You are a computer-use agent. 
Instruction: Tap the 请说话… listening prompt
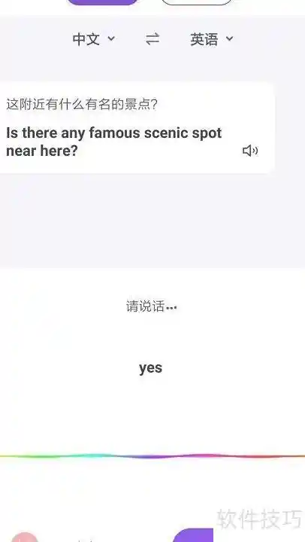tap(152, 306)
